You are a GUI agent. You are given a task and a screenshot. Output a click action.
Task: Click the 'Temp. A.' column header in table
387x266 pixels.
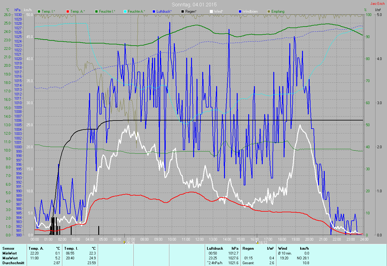coord(36,248)
